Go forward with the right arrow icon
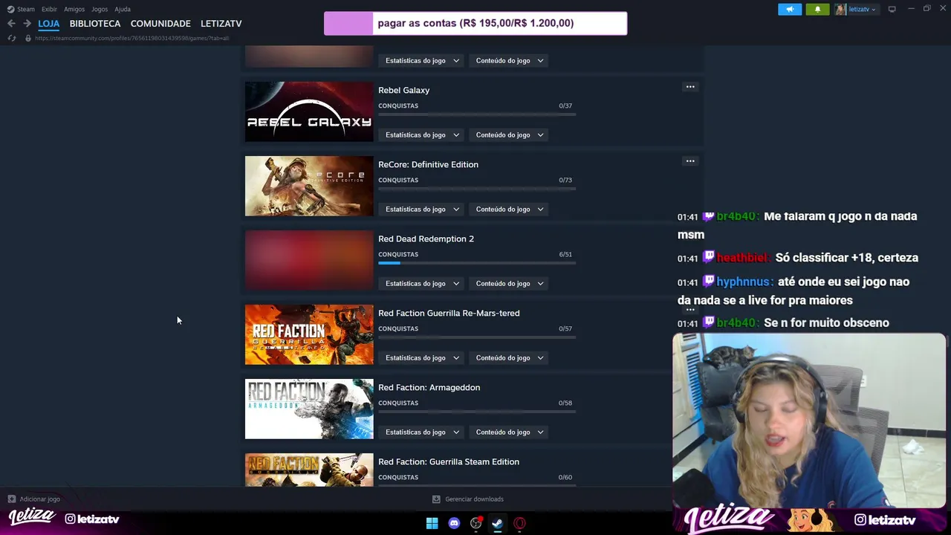Viewport: 951px width, 535px height. point(27,24)
